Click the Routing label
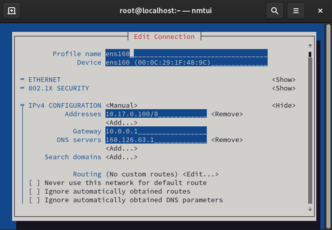The image size is (332, 230). point(87,174)
